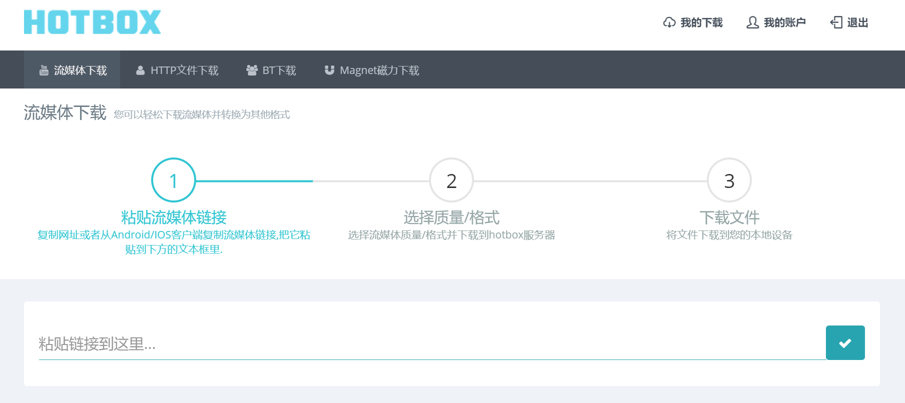Click the 粘贴链接到这里 input field

pyautogui.click(x=432, y=343)
